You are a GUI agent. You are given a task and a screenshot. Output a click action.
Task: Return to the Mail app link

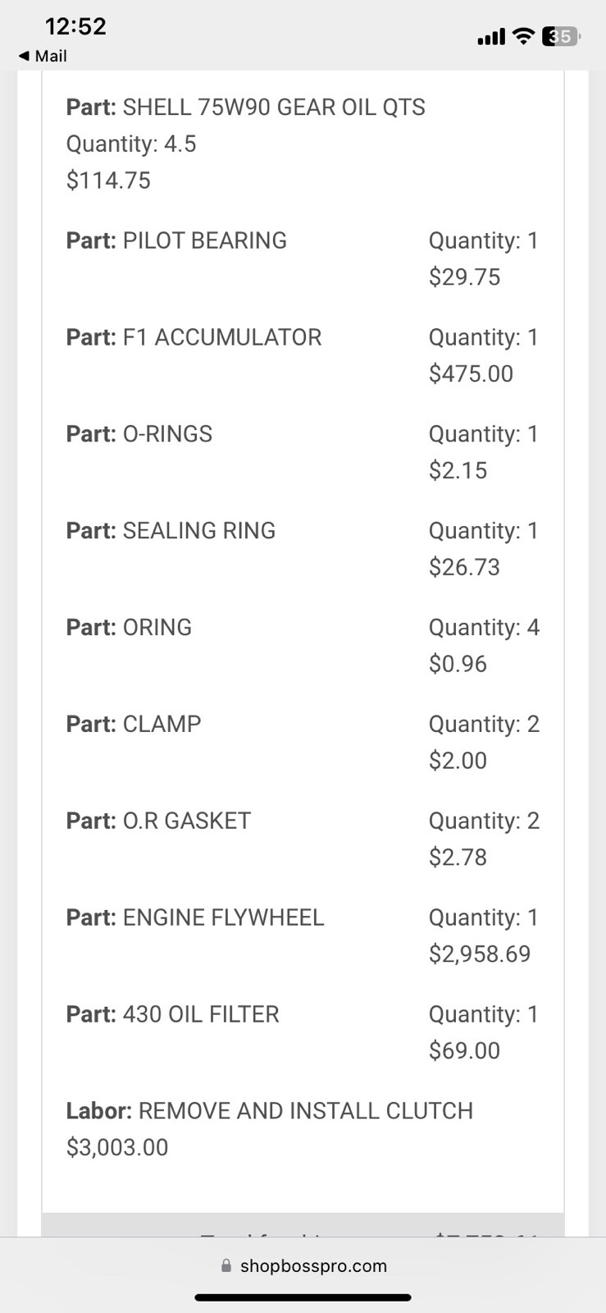tap(50, 56)
